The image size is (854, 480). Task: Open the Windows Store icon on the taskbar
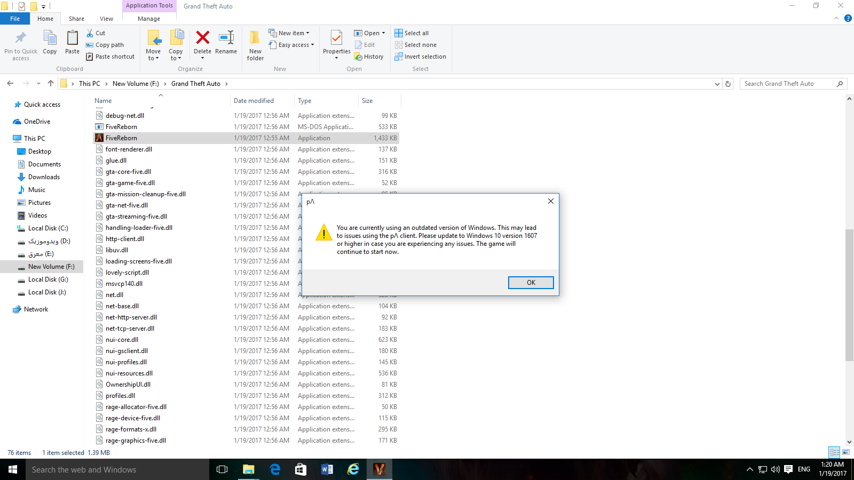click(x=301, y=469)
